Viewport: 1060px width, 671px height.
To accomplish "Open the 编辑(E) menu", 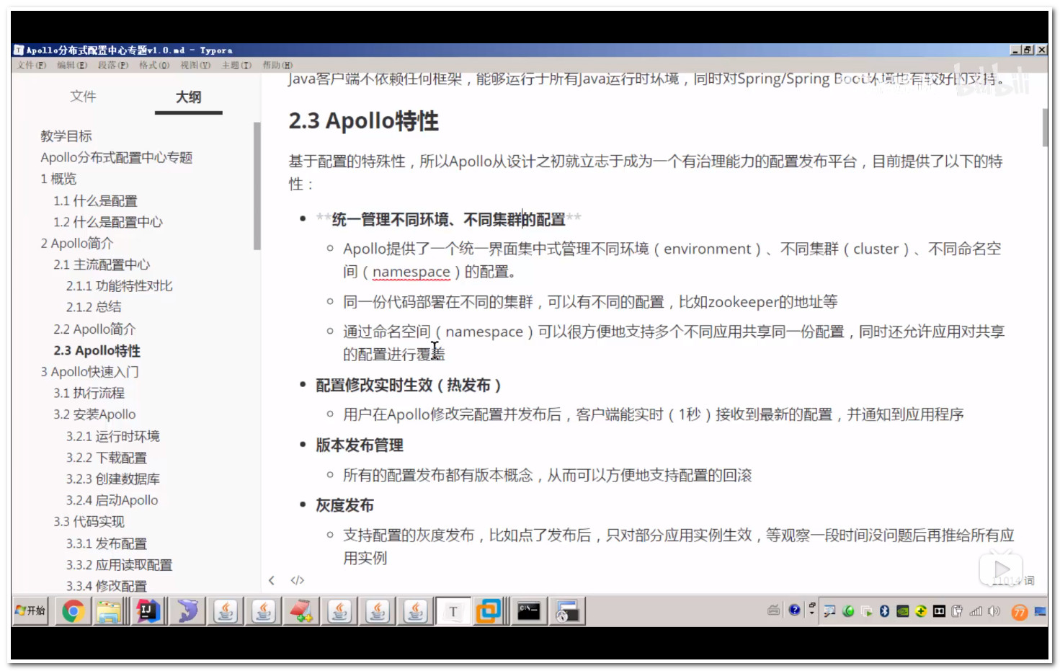I will [x=72, y=65].
